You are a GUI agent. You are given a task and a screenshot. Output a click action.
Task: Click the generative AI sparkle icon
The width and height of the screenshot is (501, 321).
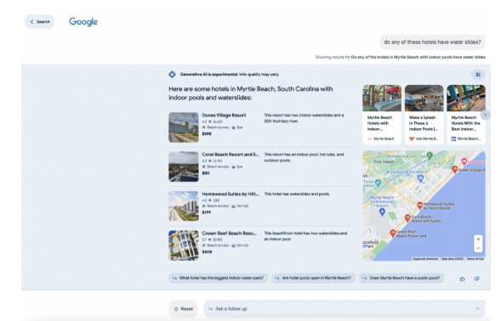tap(172, 75)
